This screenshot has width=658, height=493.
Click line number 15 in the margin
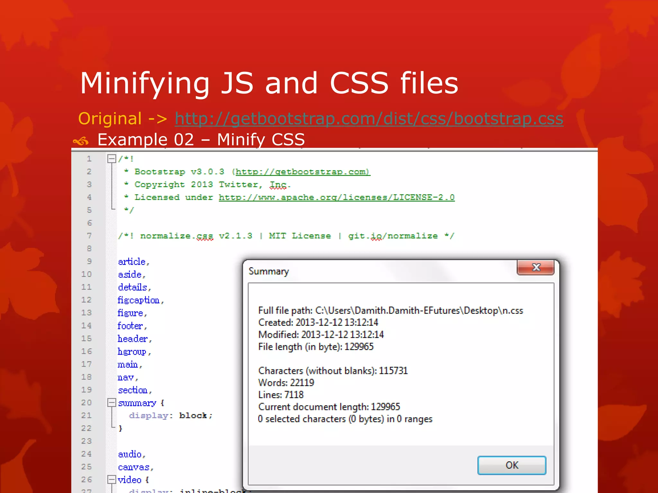86,338
